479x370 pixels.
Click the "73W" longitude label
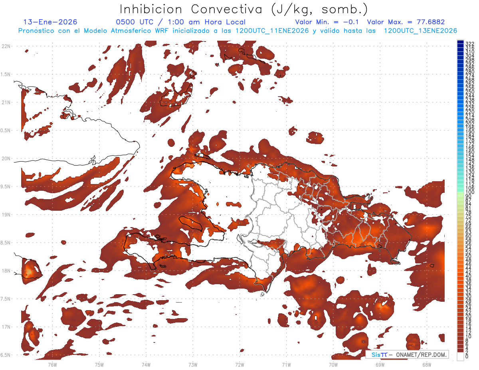pyautogui.click(x=193, y=364)
